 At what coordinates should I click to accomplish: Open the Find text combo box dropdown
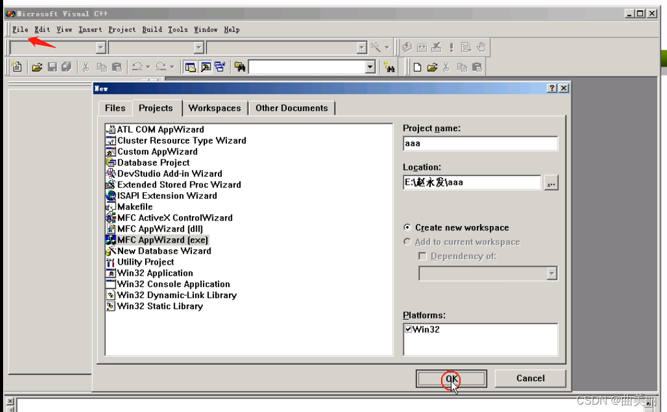(370, 67)
